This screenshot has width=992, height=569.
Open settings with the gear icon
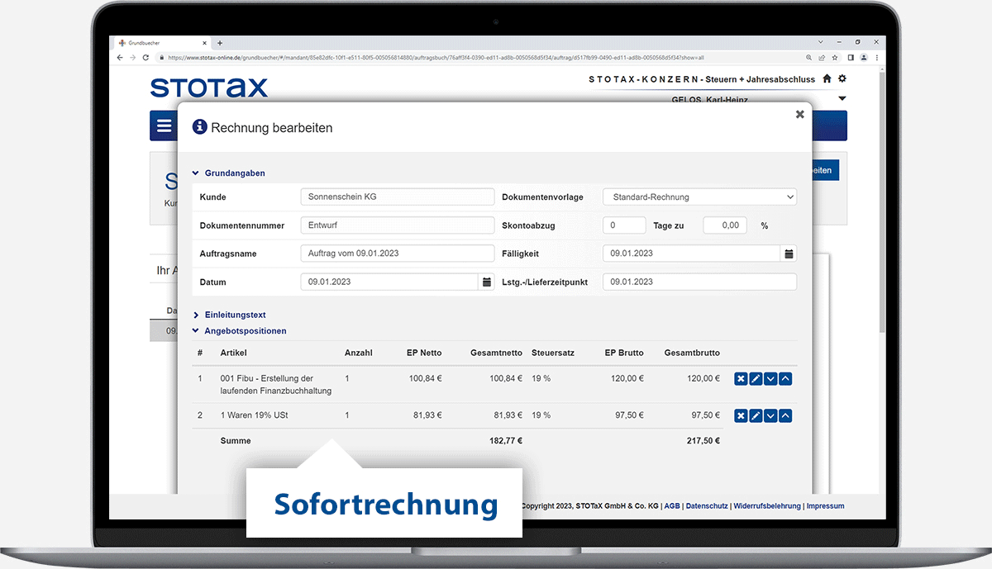[x=842, y=78]
